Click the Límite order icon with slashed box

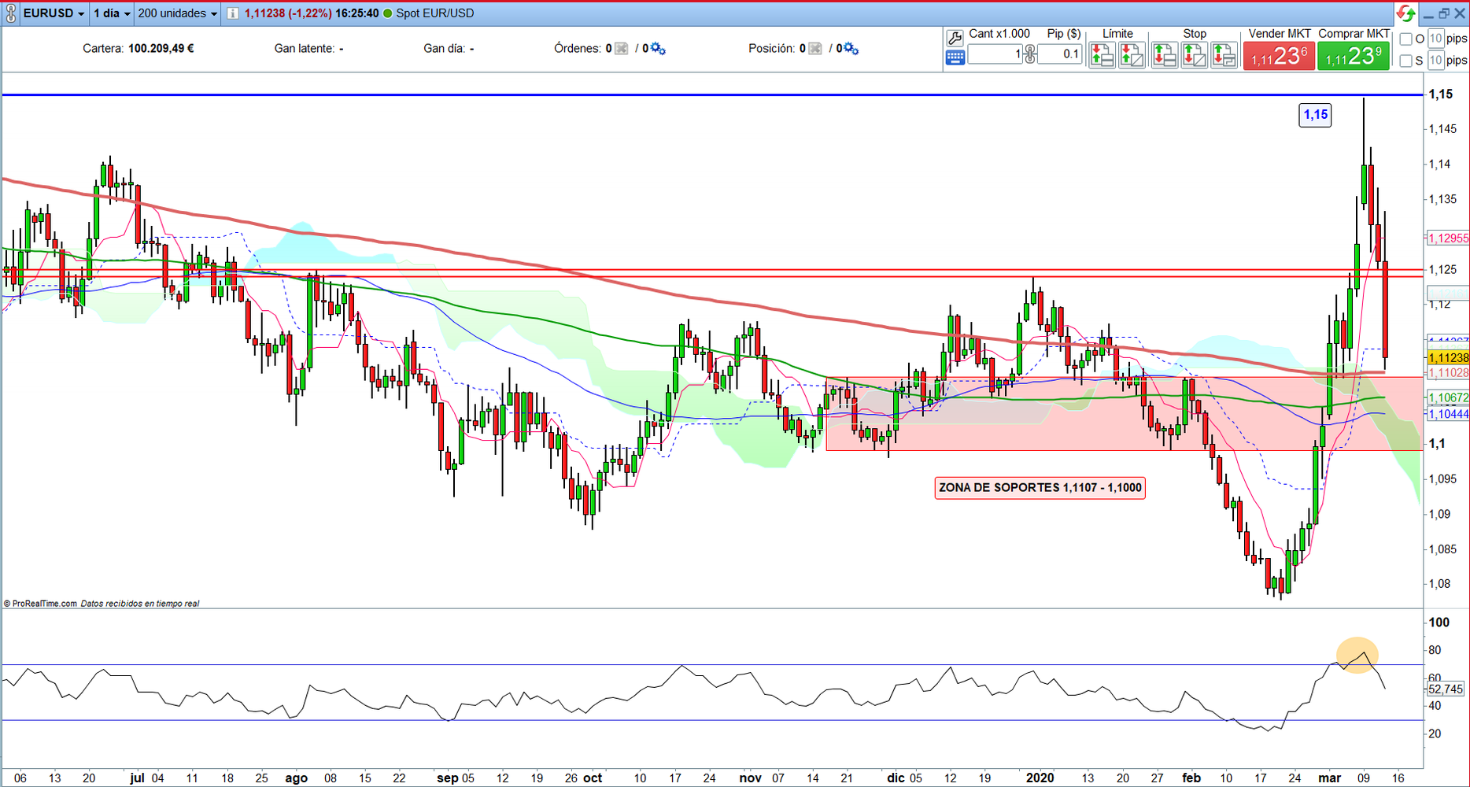[1132, 55]
